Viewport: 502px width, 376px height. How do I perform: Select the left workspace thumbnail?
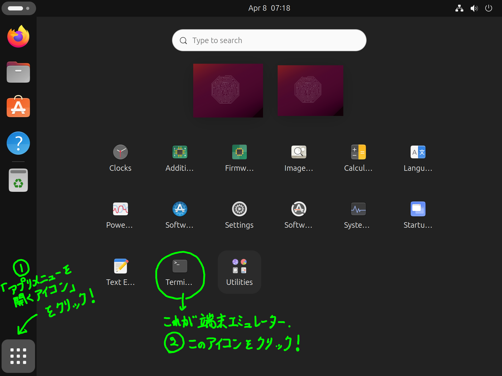point(228,90)
